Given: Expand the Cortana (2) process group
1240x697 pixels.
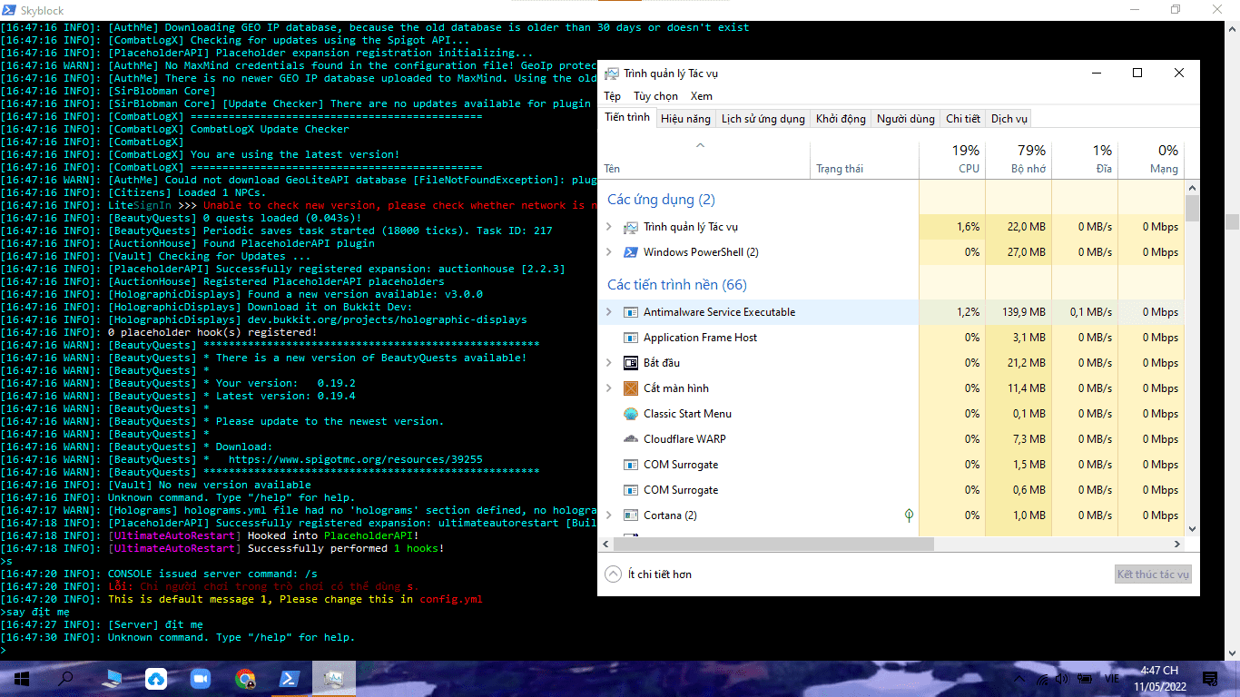Looking at the screenshot, I should [x=609, y=515].
